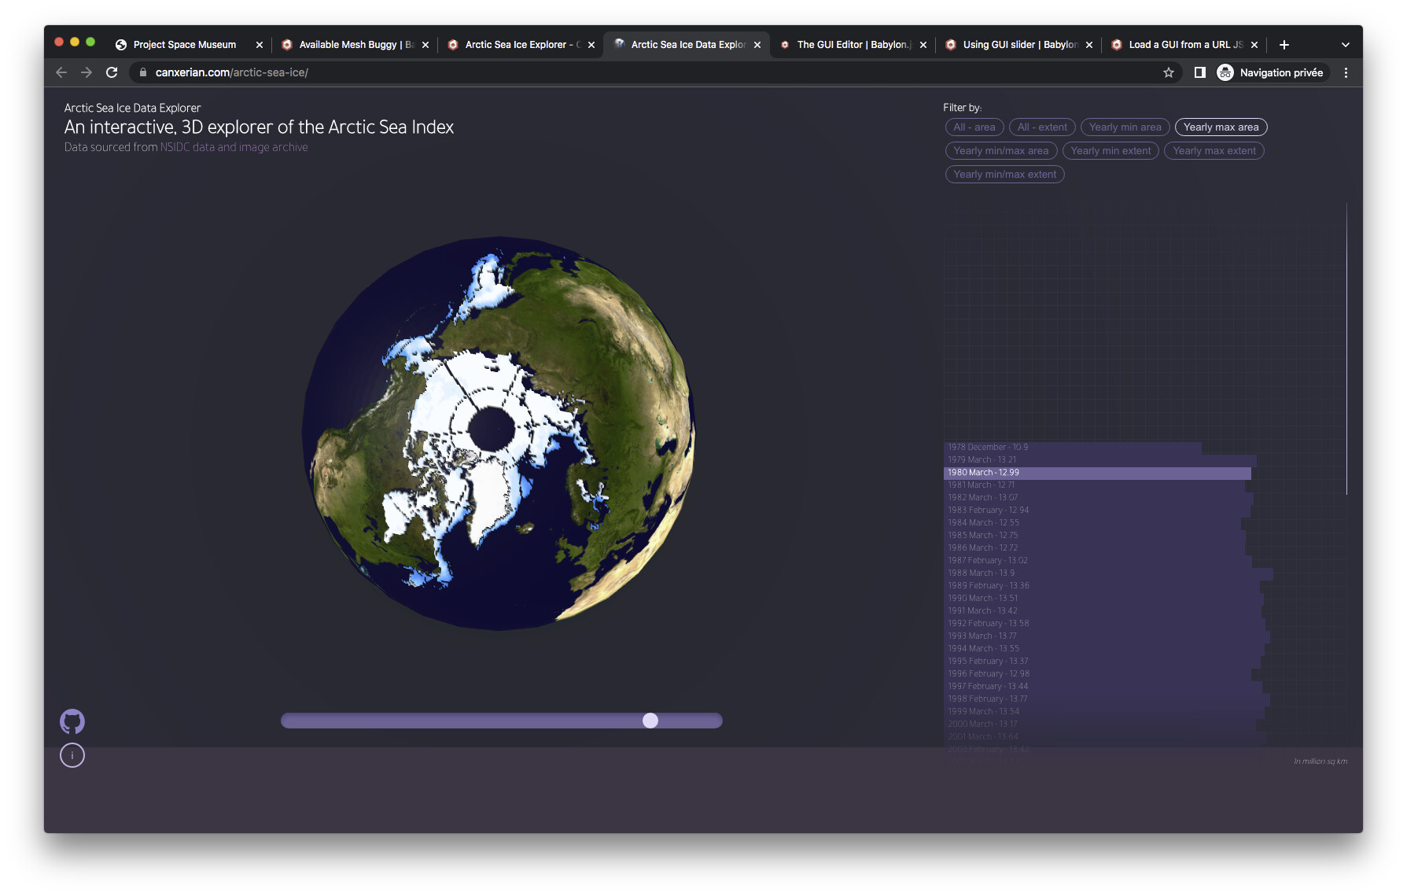This screenshot has width=1407, height=896.
Task: Enable the 'All - area' filter
Action: 974,127
